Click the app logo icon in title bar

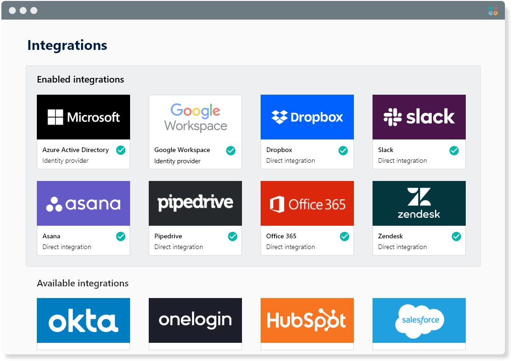[493, 11]
